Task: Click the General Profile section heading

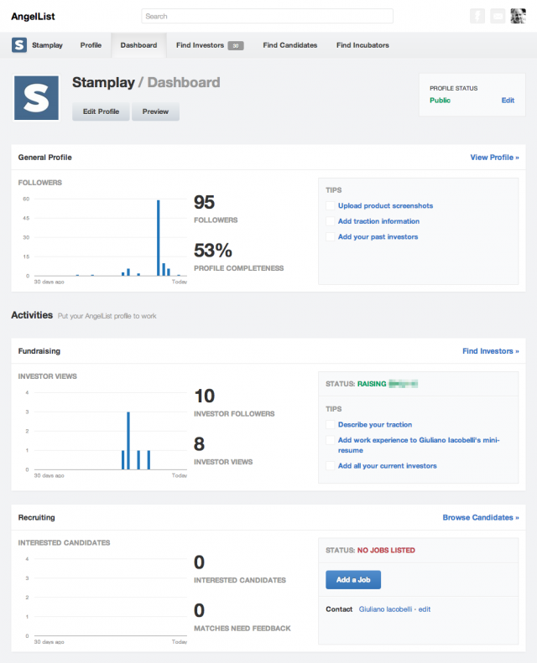Action: [44, 158]
